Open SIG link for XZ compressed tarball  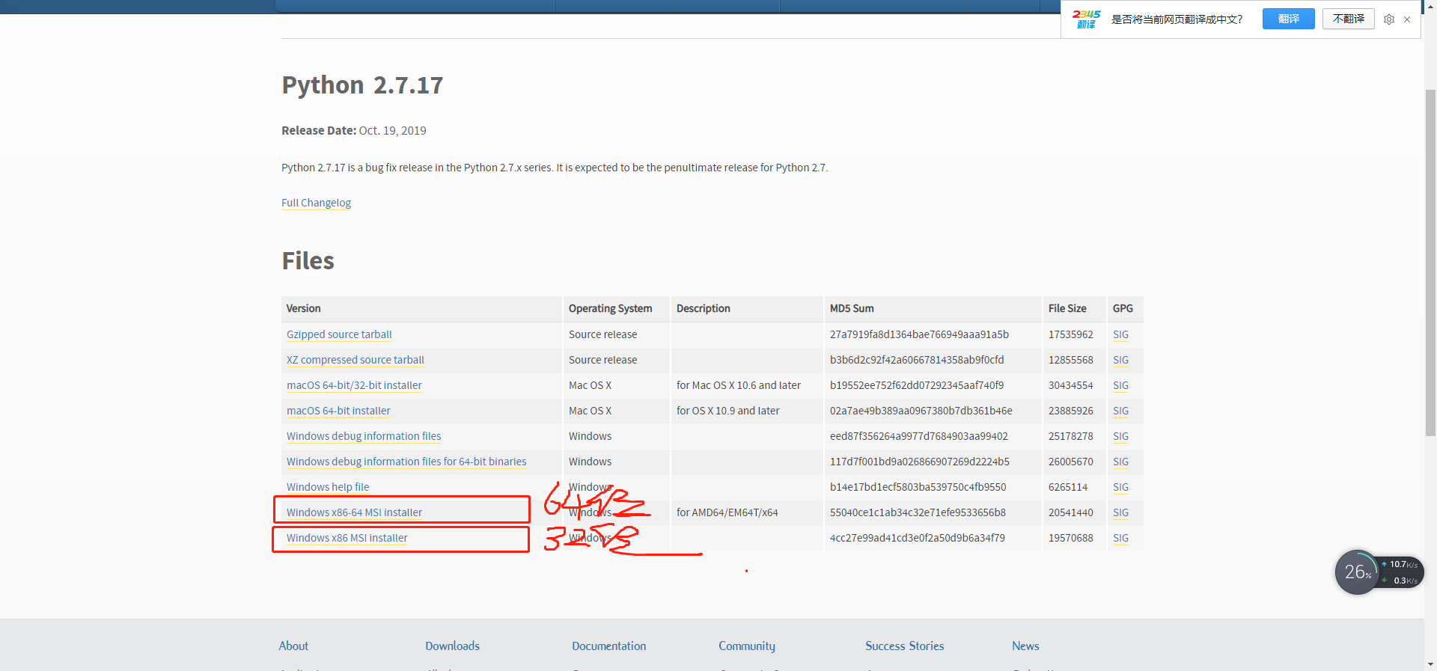1120,360
